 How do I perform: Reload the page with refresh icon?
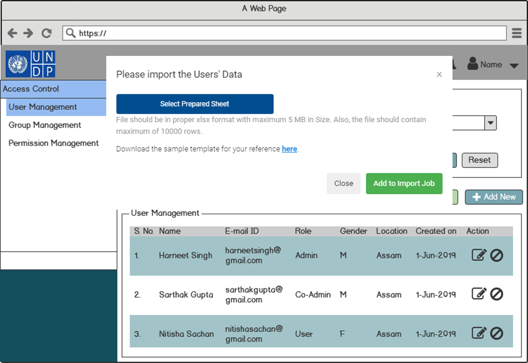click(x=47, y=33)
